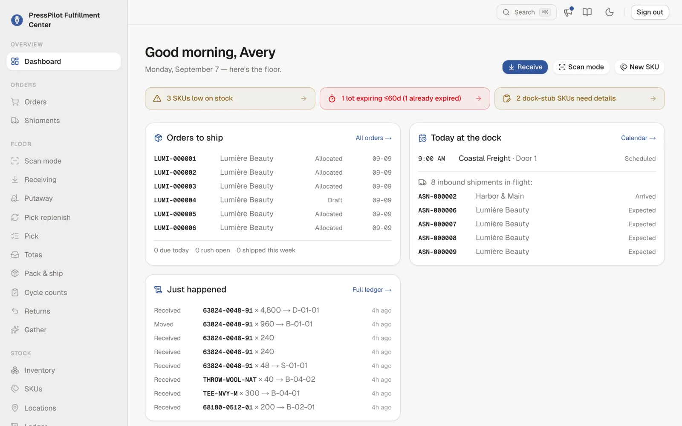Open the documentation book icon
Viewport: 682px width, 426px height.
pyautogui.click(x=587, y=12)
